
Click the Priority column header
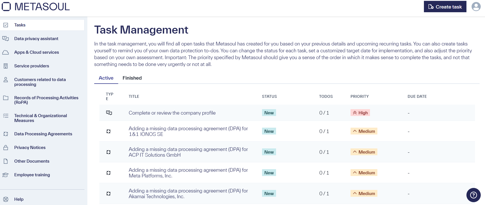pyautogui.click(x=359, y=96)
